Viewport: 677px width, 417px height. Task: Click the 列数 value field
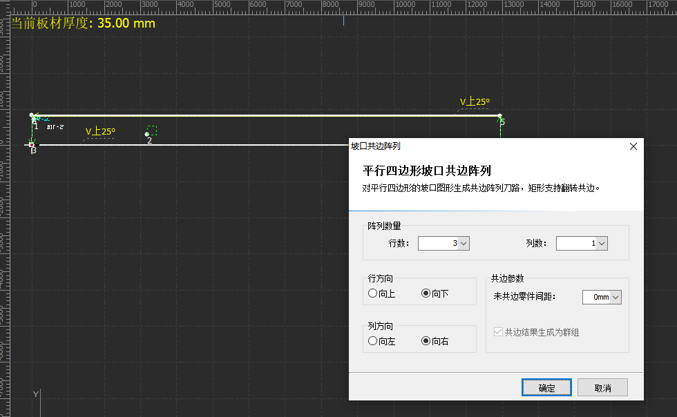[x=576, y=244]
